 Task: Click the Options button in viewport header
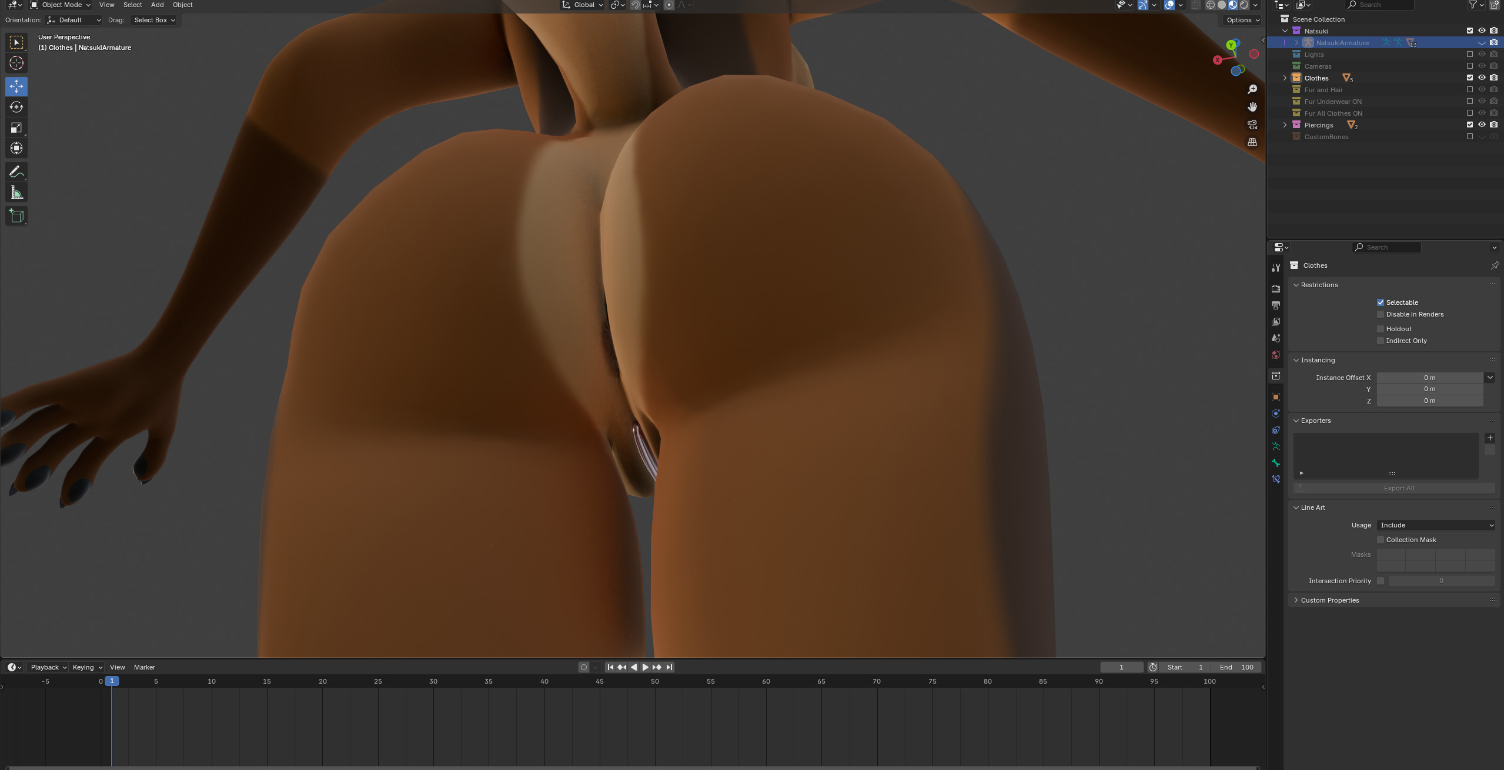(1242, 20)
